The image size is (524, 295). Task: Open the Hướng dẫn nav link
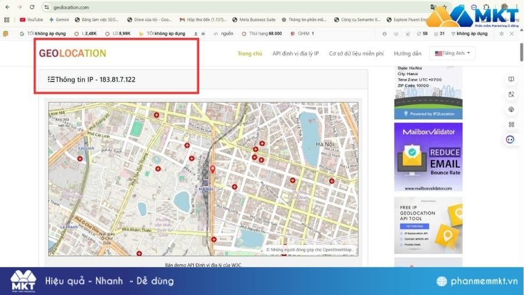point(408,54)
